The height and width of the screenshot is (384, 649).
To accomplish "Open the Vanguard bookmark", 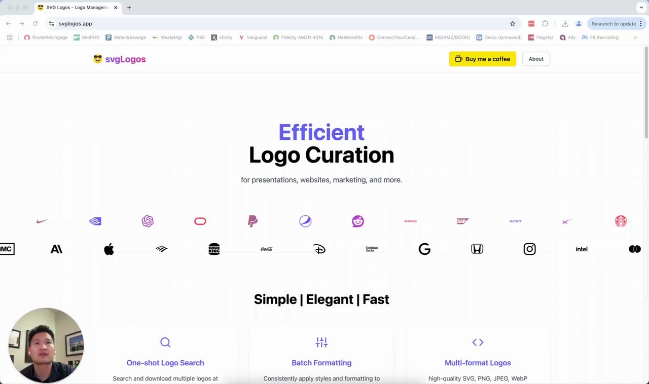I will (x=253, y=37).
